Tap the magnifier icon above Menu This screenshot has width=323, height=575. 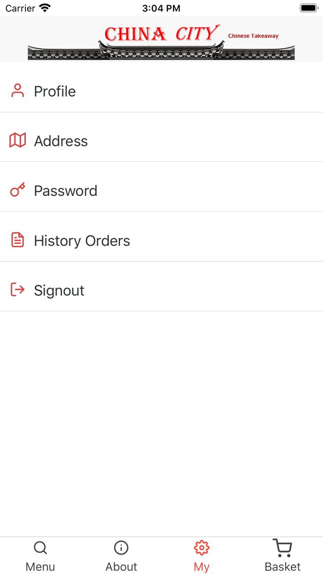[40, 548]
